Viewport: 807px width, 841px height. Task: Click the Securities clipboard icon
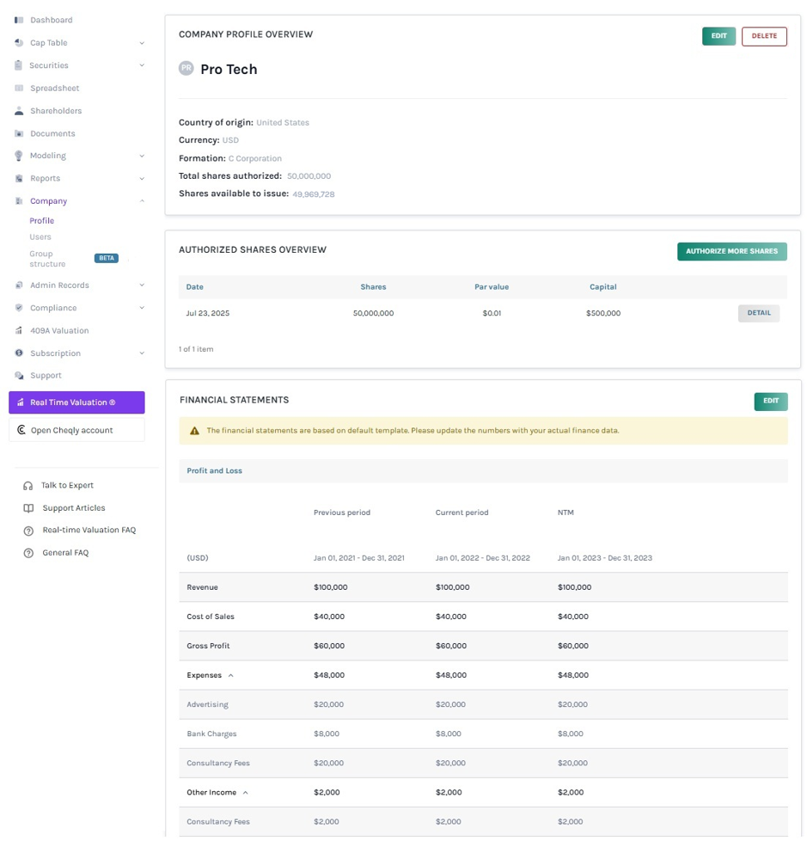[x=19, y=64]
